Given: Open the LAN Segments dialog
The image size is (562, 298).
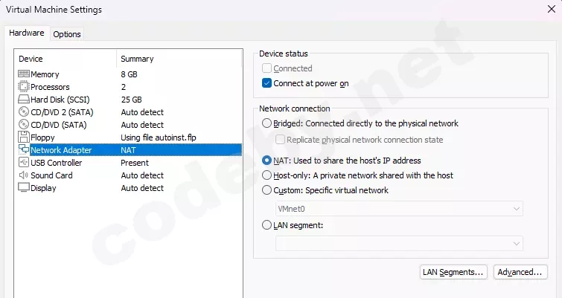Looking at the screenshot, I should [x=453, y=272].
